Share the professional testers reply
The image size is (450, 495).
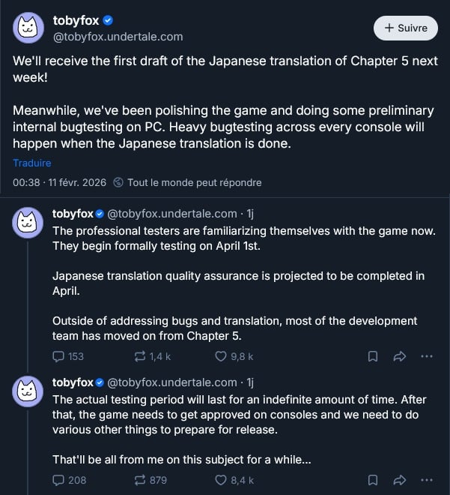click(x=400, y=356)
